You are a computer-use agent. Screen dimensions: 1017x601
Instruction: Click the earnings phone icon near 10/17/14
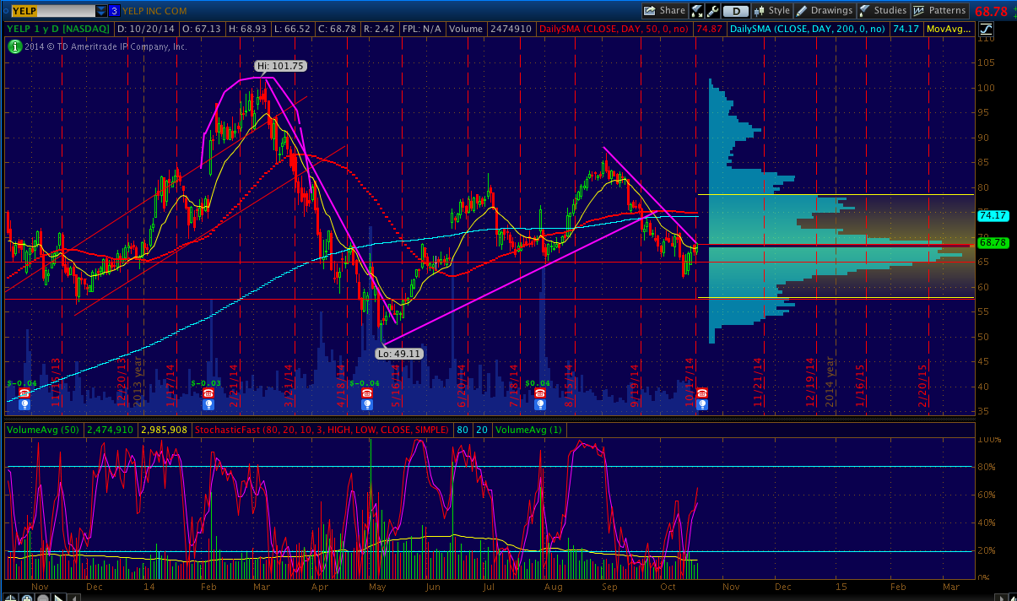pos(701,393)
